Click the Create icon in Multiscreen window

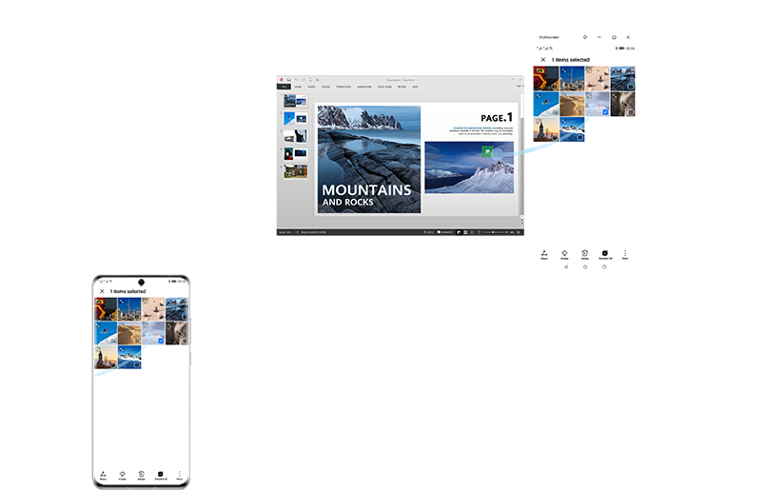564,254
